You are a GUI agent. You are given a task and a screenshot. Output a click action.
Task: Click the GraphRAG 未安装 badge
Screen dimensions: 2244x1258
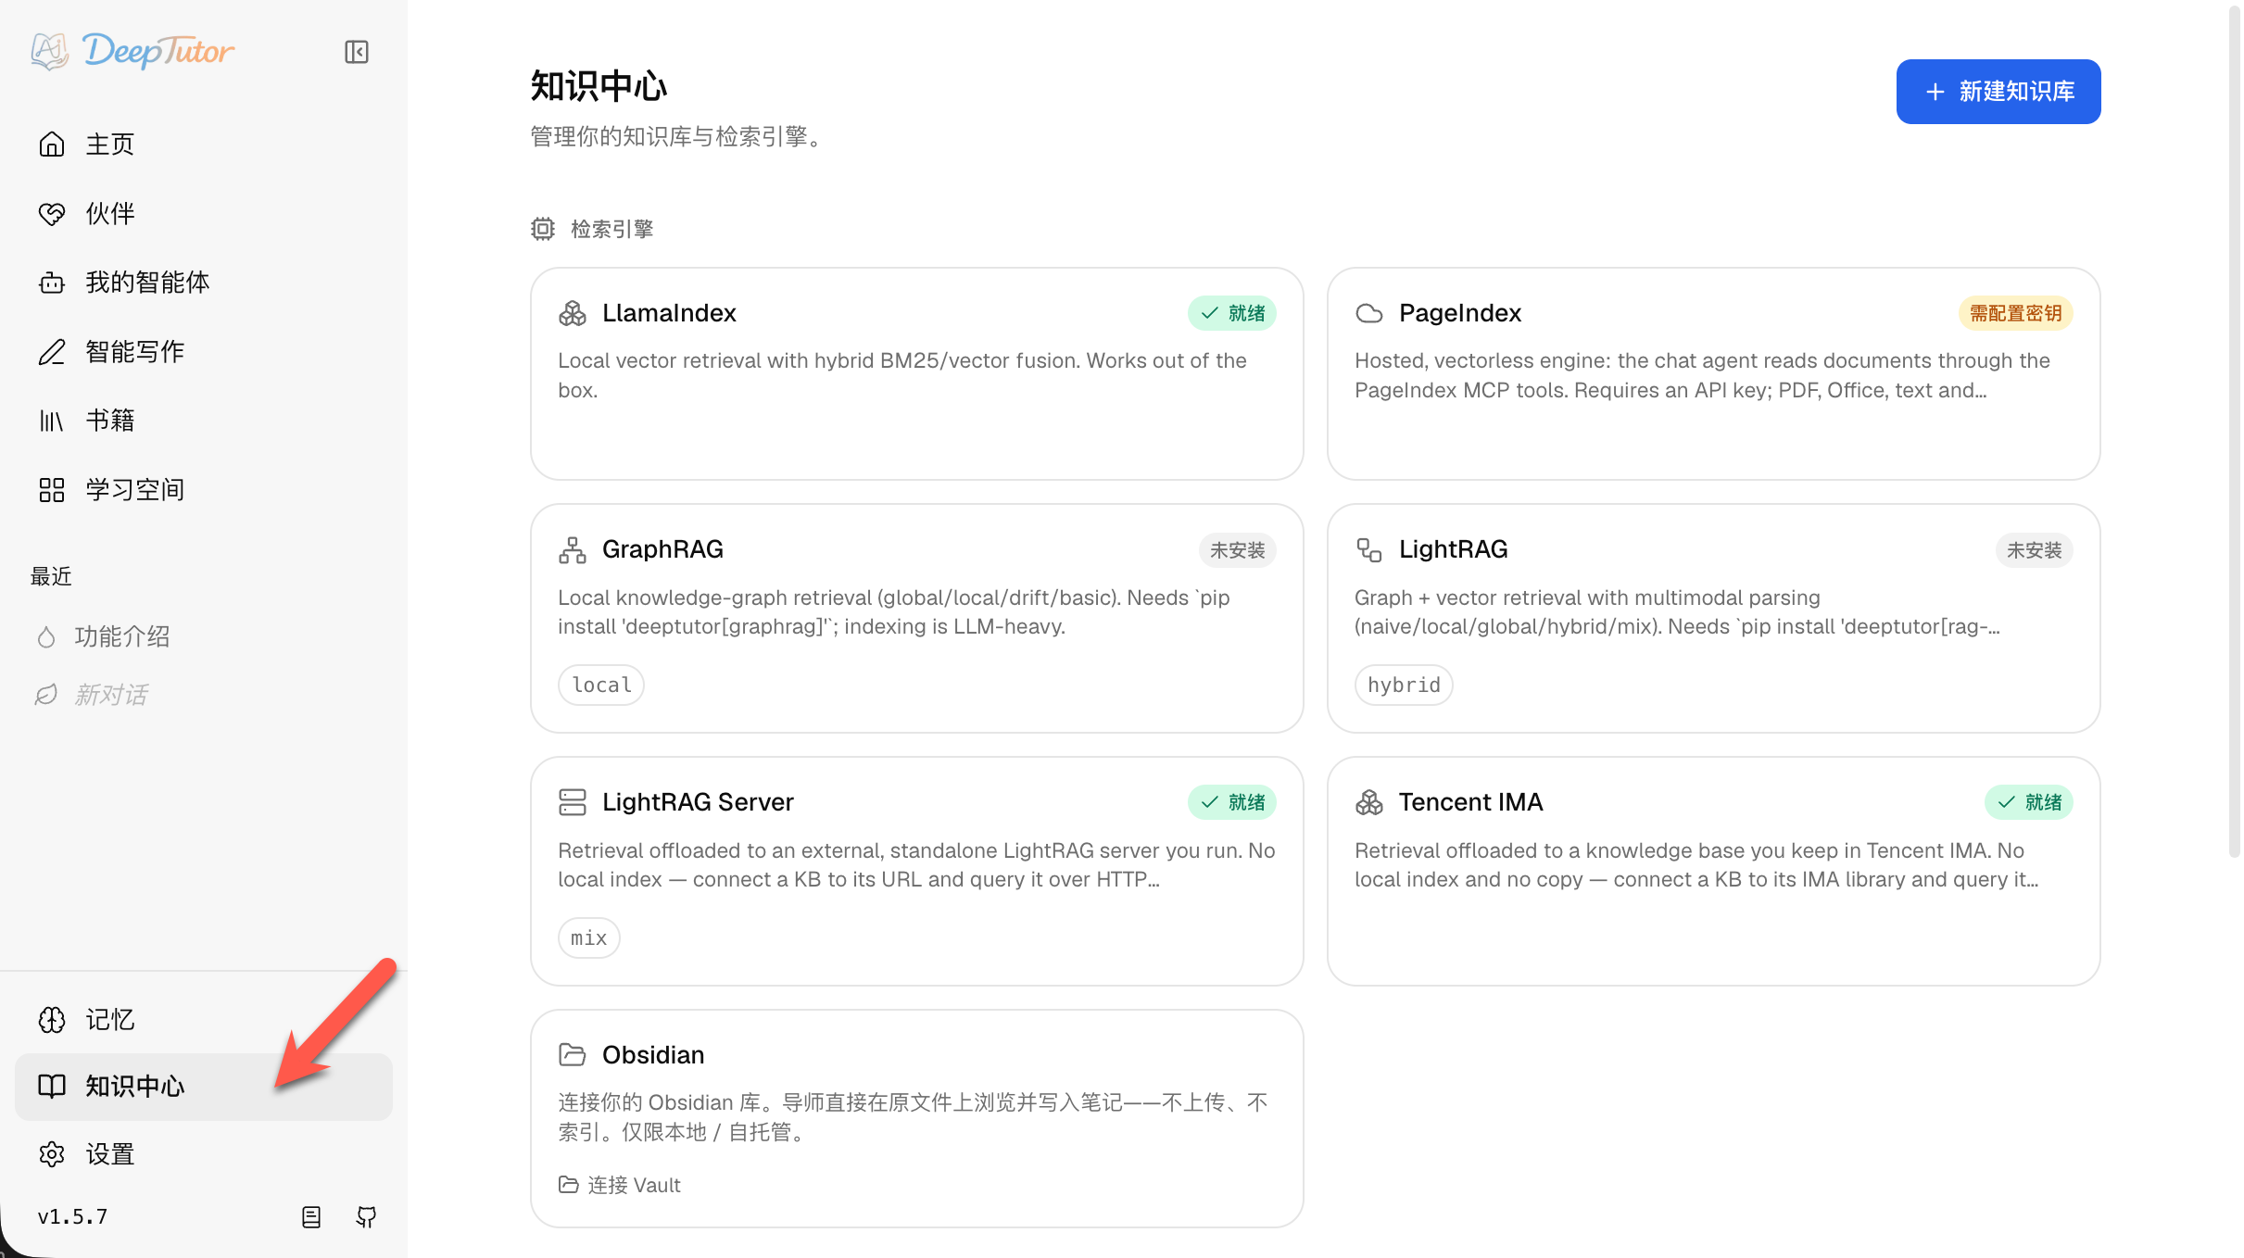click(x=1237, y=550)
